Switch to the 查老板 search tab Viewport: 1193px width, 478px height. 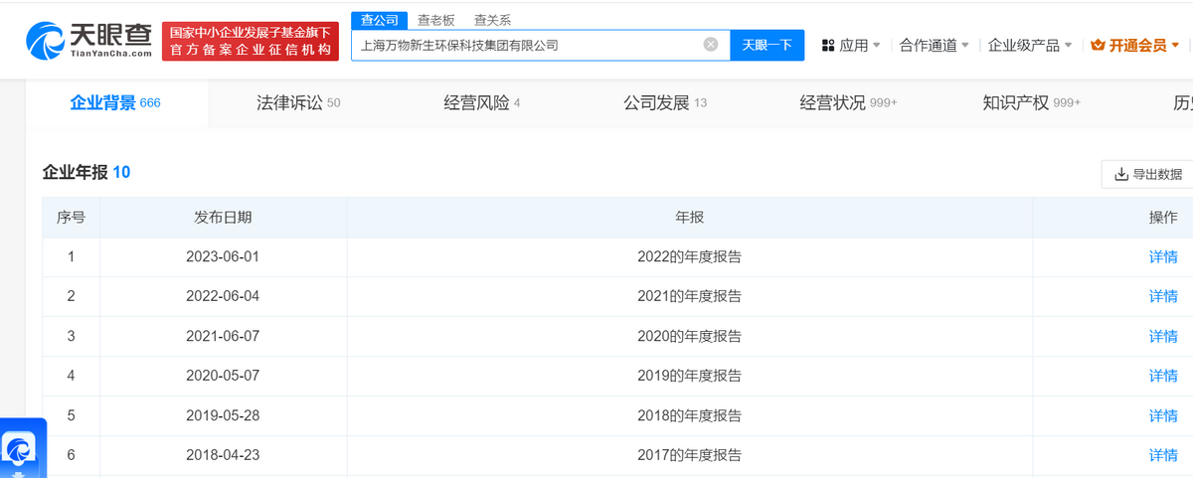436,20
